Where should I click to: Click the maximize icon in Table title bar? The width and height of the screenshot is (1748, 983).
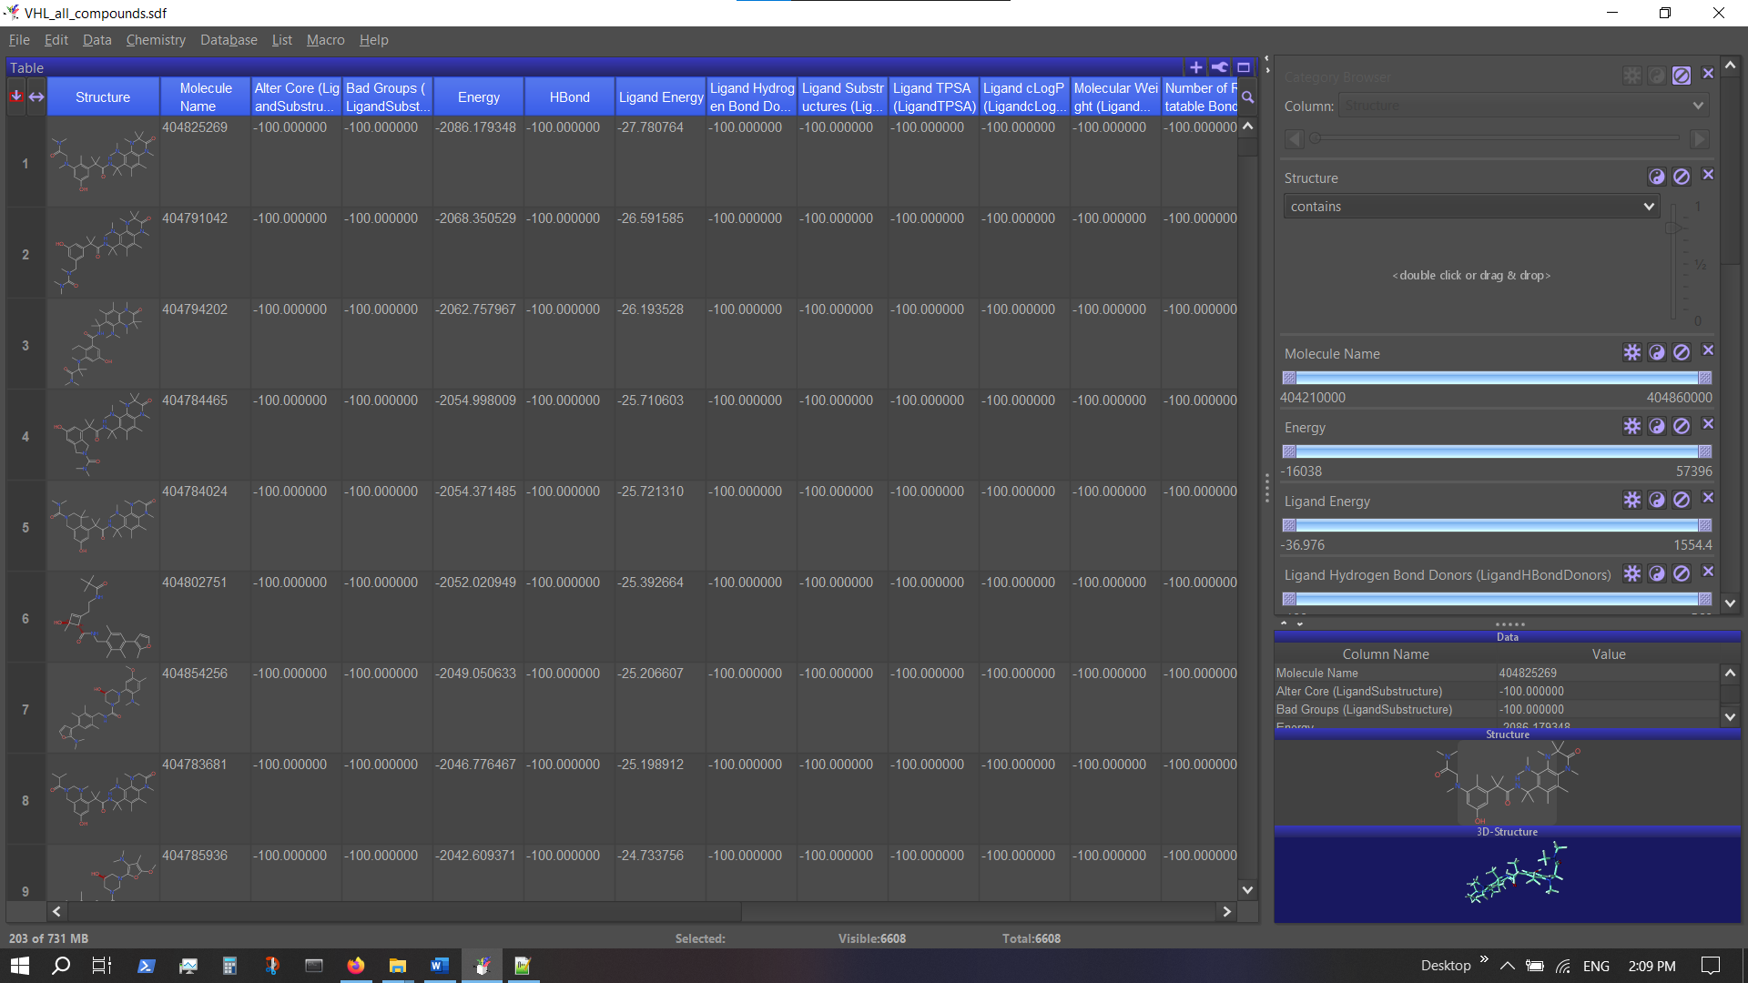(1244, 67)
